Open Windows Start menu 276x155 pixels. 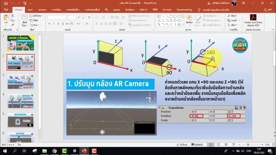pyautogui.click(x=5, y=151)
